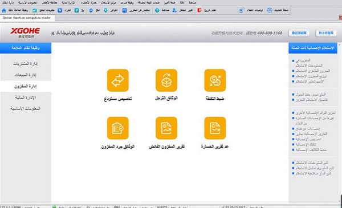Viewport: 342px width, 208px height.
Task: Open the product information toolbar icon
Action: click(x=35, y=10)
